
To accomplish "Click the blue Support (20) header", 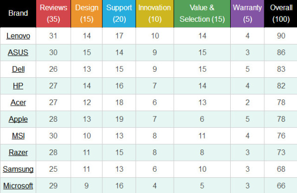I will point(119,14).
